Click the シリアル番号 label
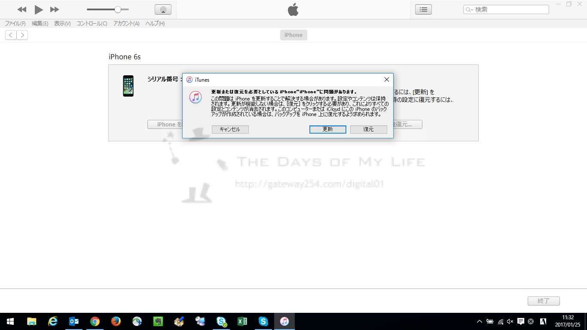Screen dimensions: 587x330 point(165,79)
